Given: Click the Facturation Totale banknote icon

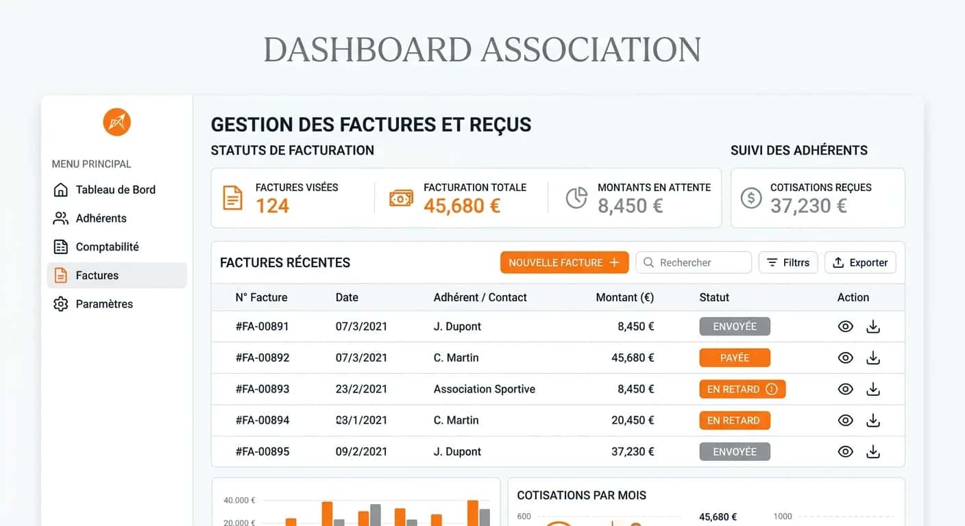Looking at the screenshot, I should [402, 198].
